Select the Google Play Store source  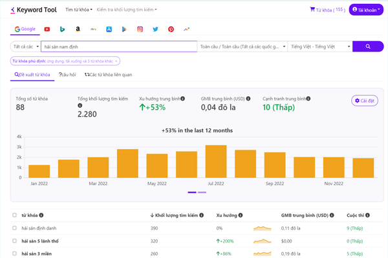click(124, 29)
